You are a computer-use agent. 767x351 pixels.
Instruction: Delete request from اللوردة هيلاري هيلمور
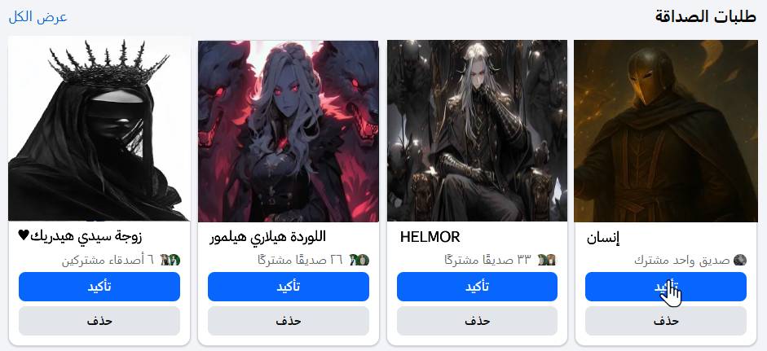click(288, 321)
